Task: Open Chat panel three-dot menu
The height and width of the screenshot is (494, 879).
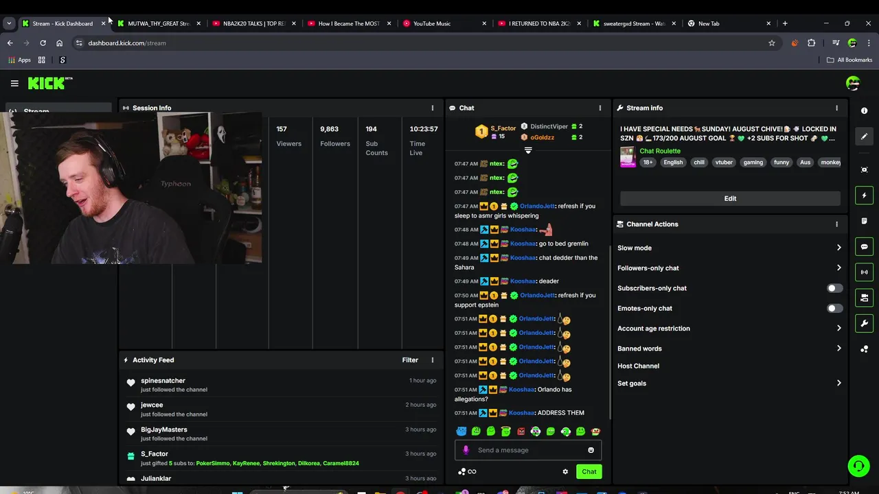Action: 600,108
